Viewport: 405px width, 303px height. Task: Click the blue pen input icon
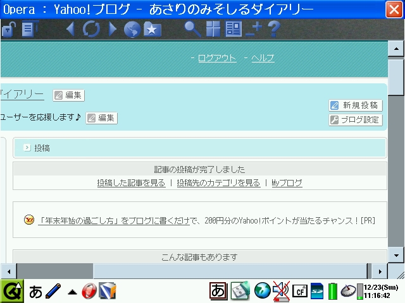coord(53,291)
